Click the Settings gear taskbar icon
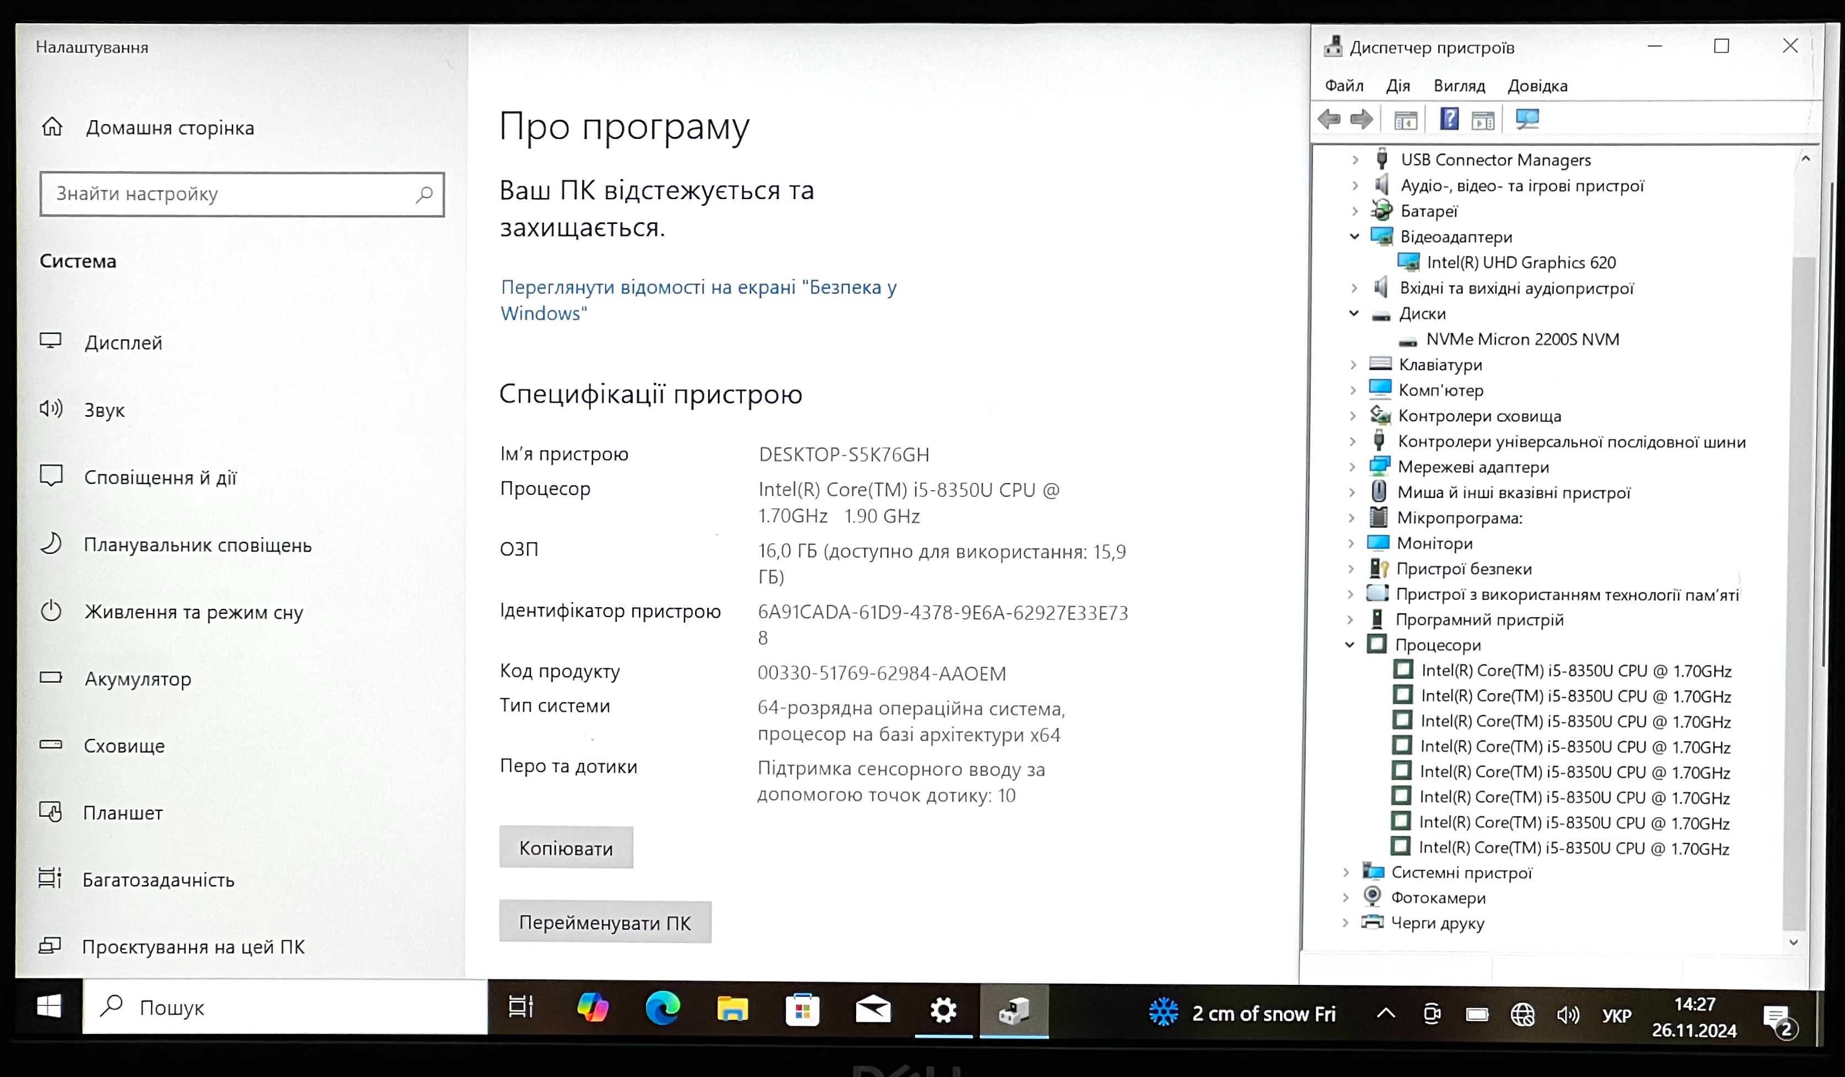Image resolution: width=1845 pixels, height=1077 pixels. pyautogui.click(x=943, y=1010)
